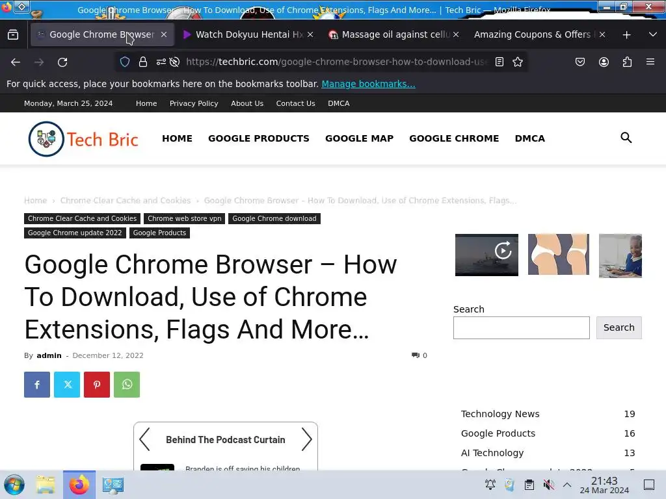Screen dimensions: 666x499
Task: Open Technology News category
Action: coord(500,414)
